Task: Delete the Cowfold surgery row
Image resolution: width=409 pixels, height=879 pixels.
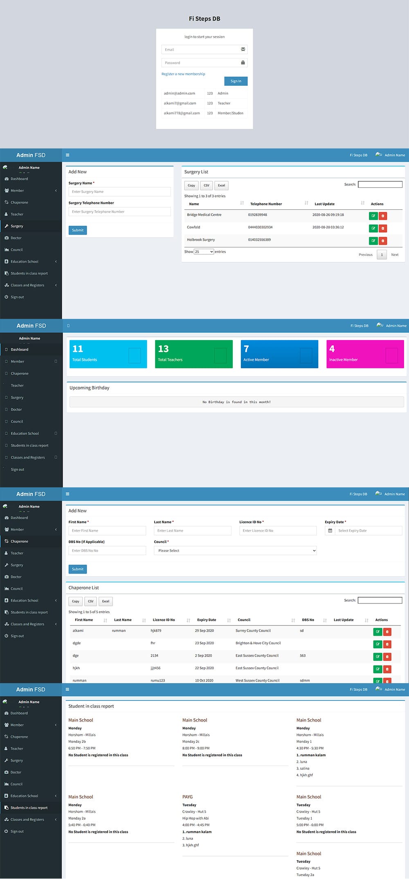Action: pos(383,229)
